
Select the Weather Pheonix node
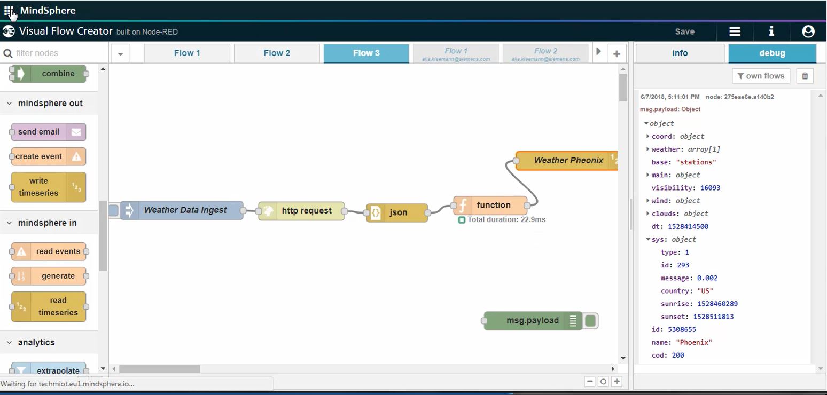click(566, 160)
